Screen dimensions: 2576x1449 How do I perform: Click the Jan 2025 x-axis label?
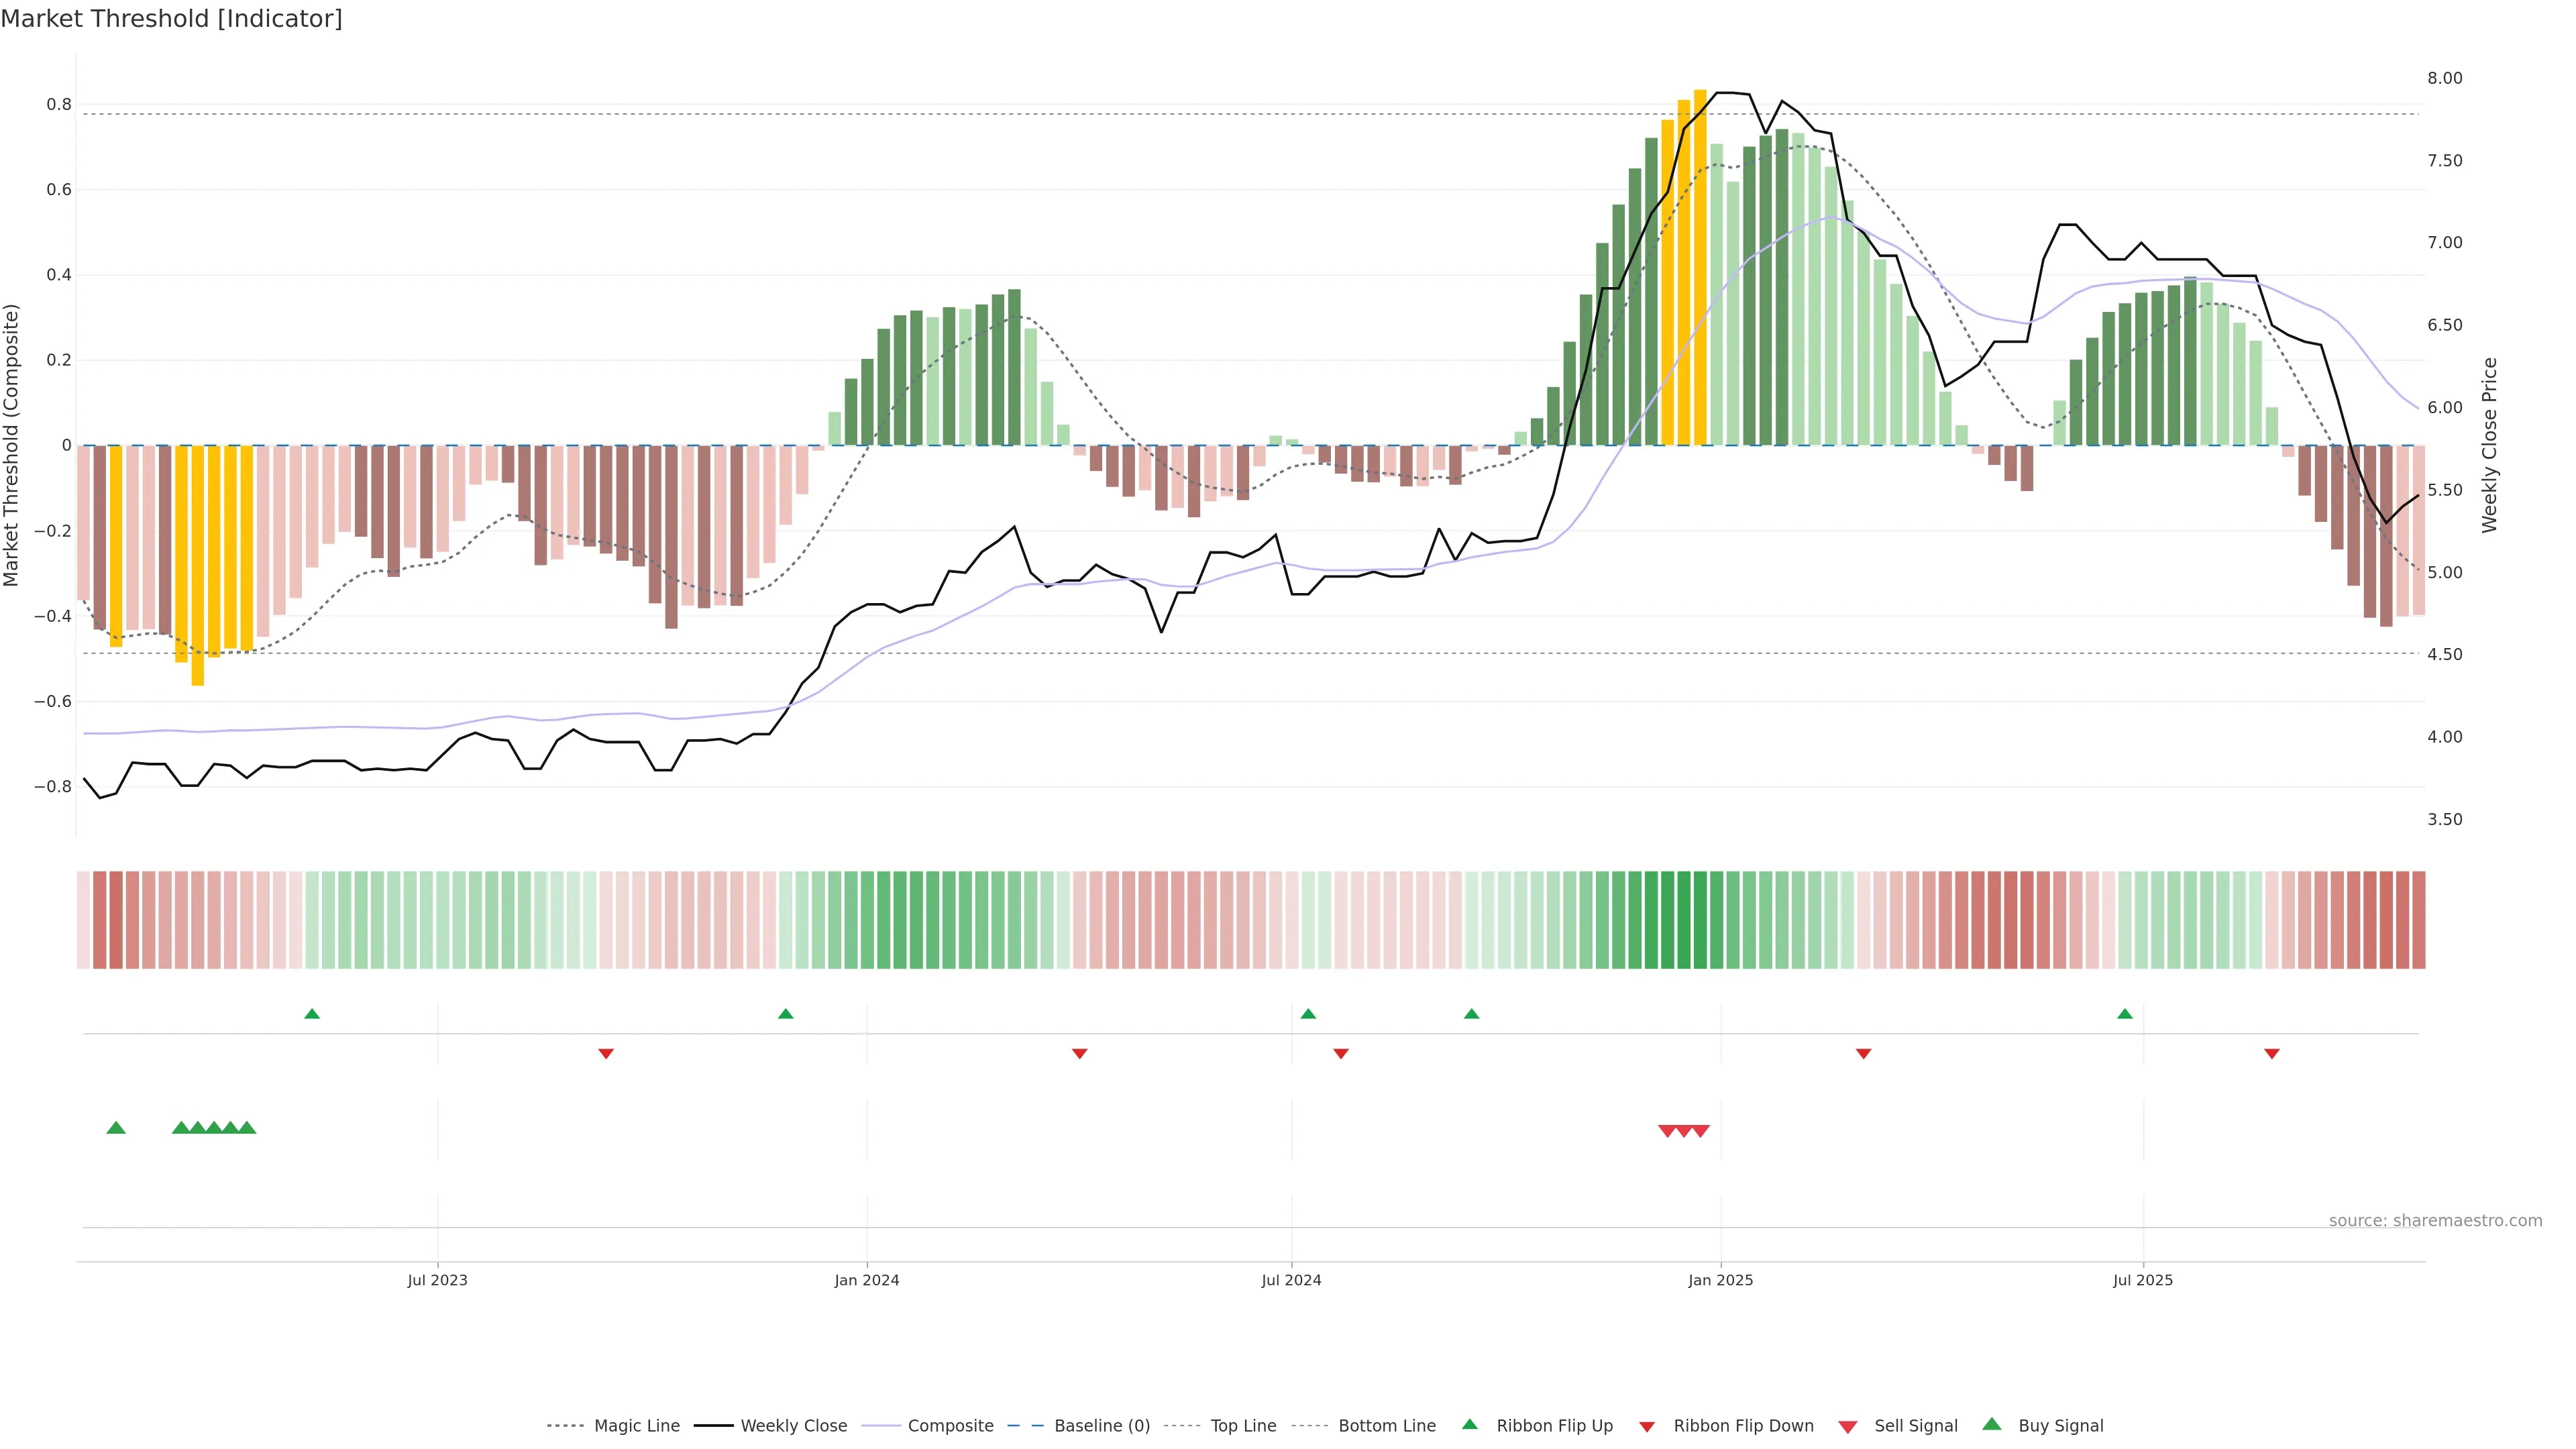1720,1280
